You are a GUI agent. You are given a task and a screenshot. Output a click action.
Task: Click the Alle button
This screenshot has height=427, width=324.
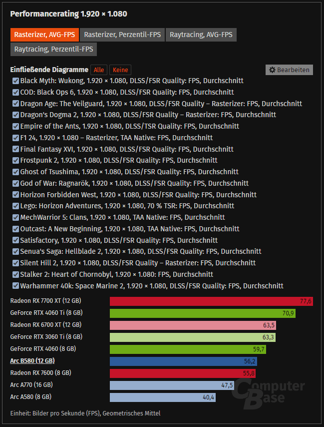[99, 70]
